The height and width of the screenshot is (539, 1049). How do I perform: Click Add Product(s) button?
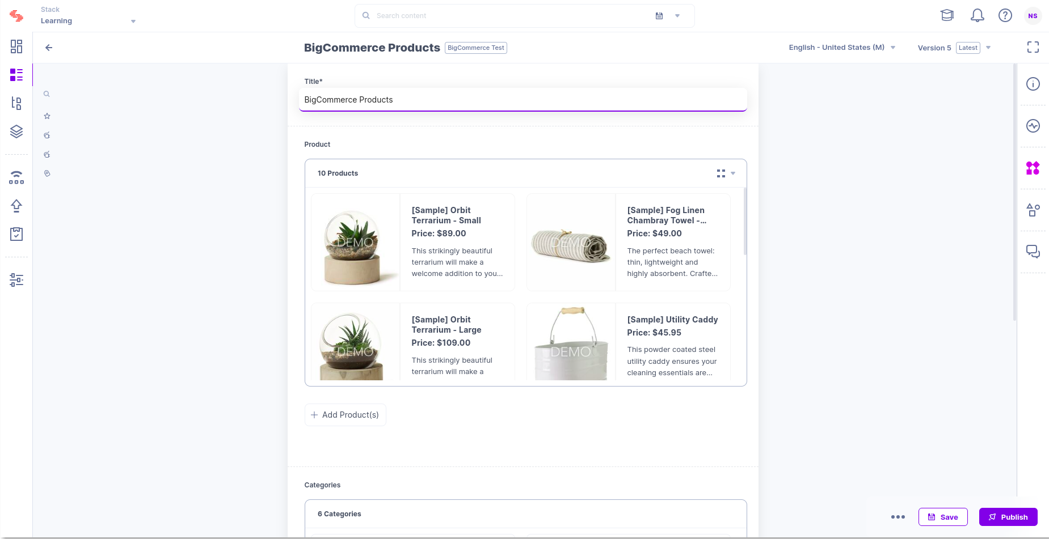[345, 415]
